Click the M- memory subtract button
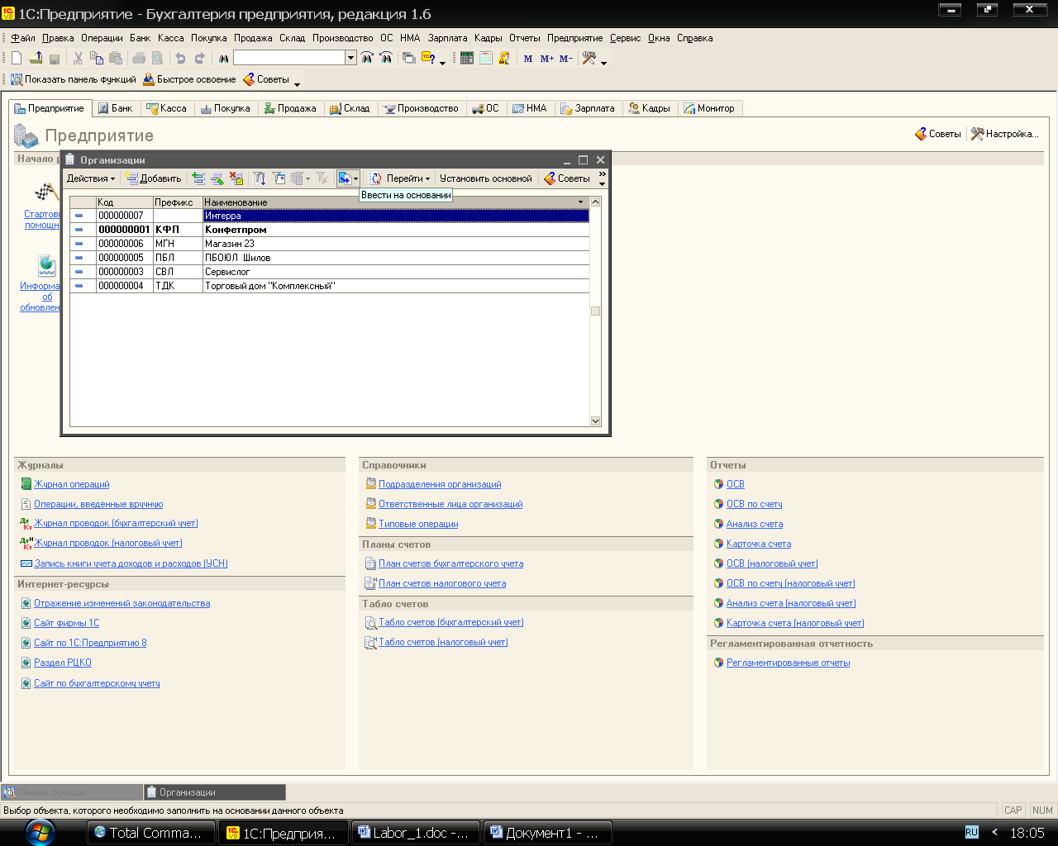 565,59
